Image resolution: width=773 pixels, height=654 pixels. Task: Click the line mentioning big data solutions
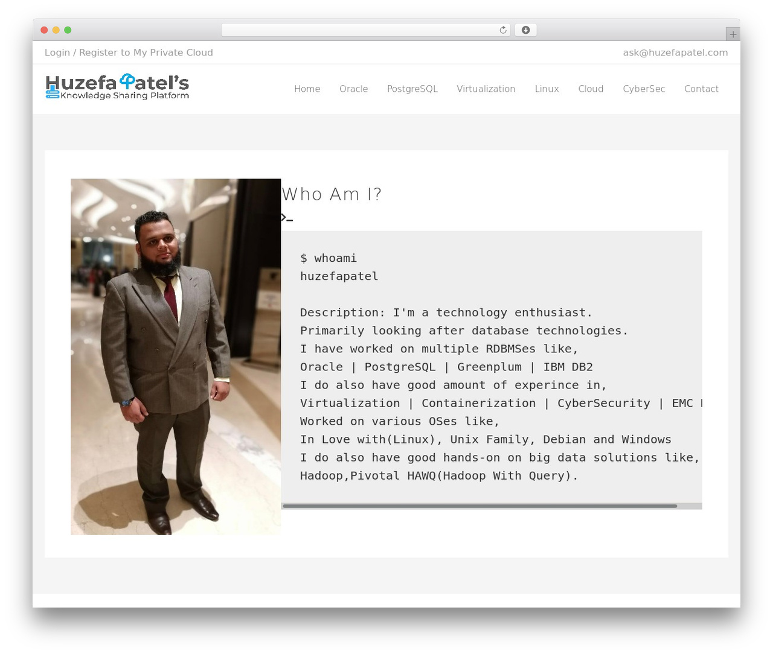tap(500, 457)
